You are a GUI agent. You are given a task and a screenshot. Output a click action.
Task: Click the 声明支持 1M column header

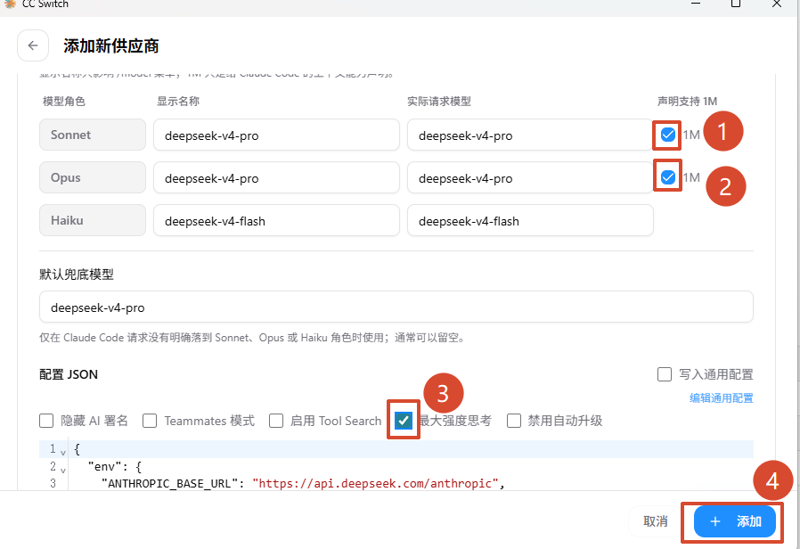coord(687,102)
